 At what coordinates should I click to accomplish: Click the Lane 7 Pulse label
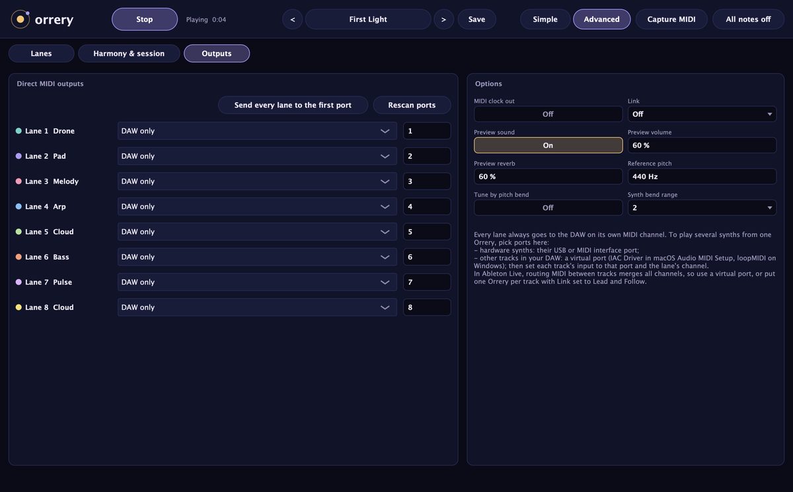(x=48, y=283)
